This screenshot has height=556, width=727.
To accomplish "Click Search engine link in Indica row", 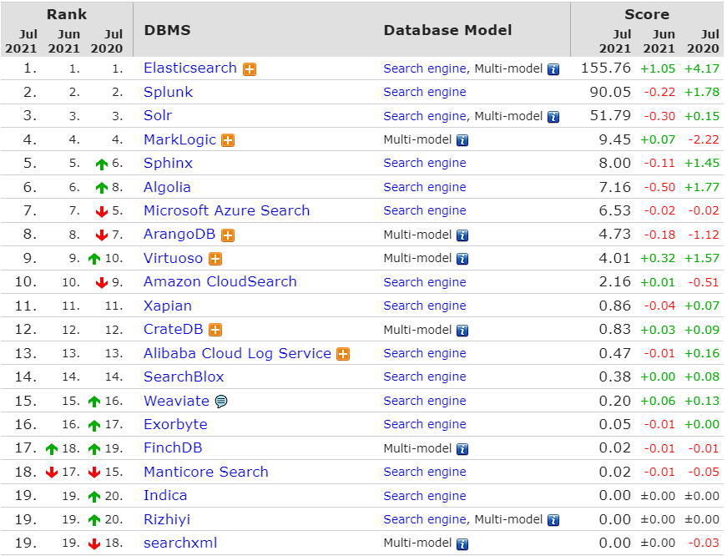I will (x=425, y=496).
